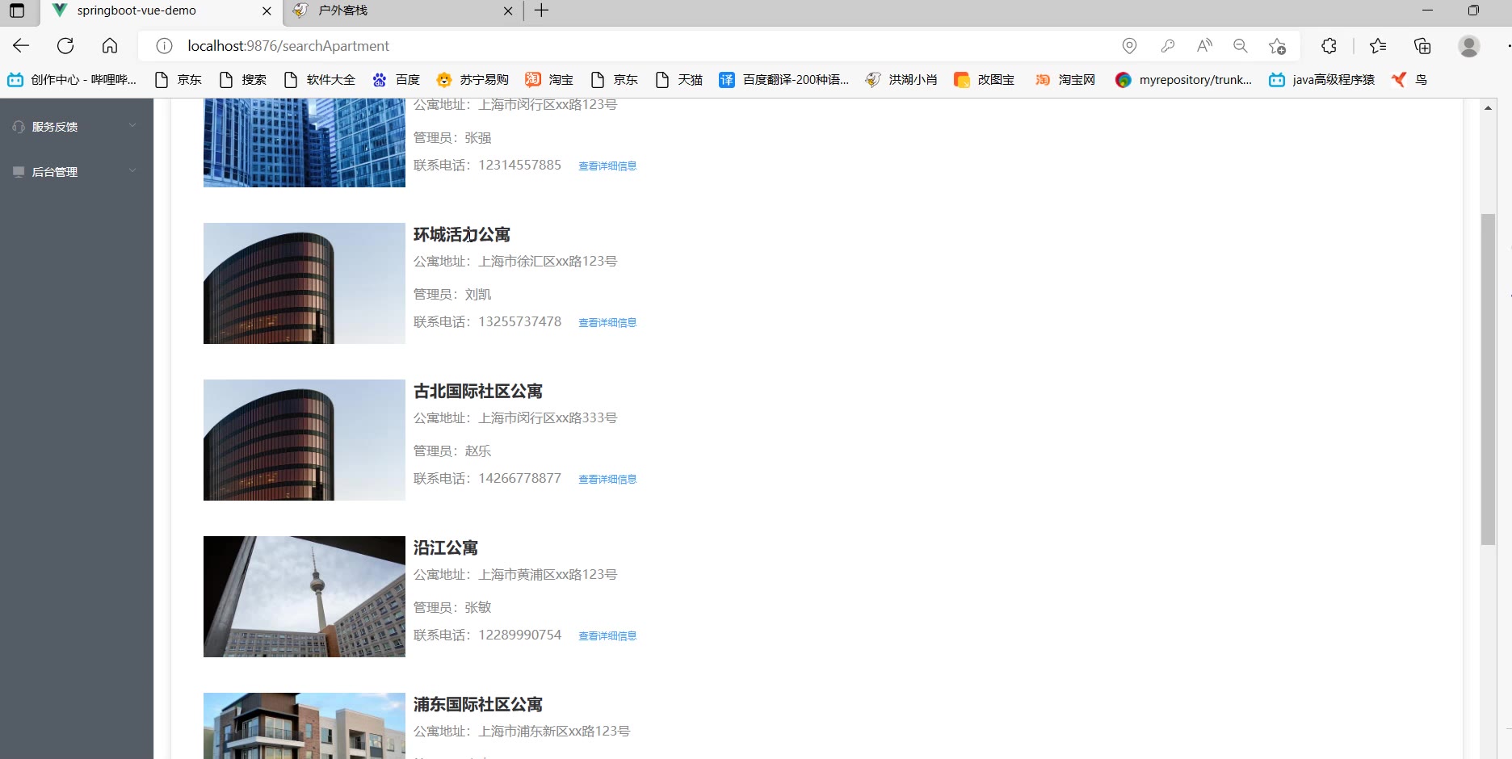Open the 天猫 bookmark
The height and width of the screenshot is (759, 1512).
click(x=678, y=79)
